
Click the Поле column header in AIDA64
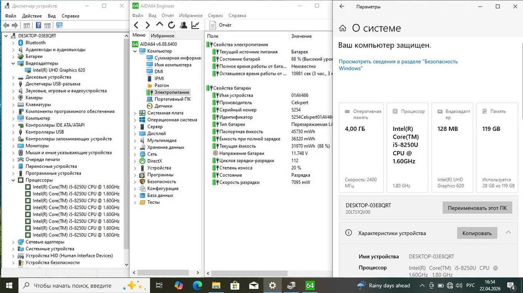coord(246,36)
